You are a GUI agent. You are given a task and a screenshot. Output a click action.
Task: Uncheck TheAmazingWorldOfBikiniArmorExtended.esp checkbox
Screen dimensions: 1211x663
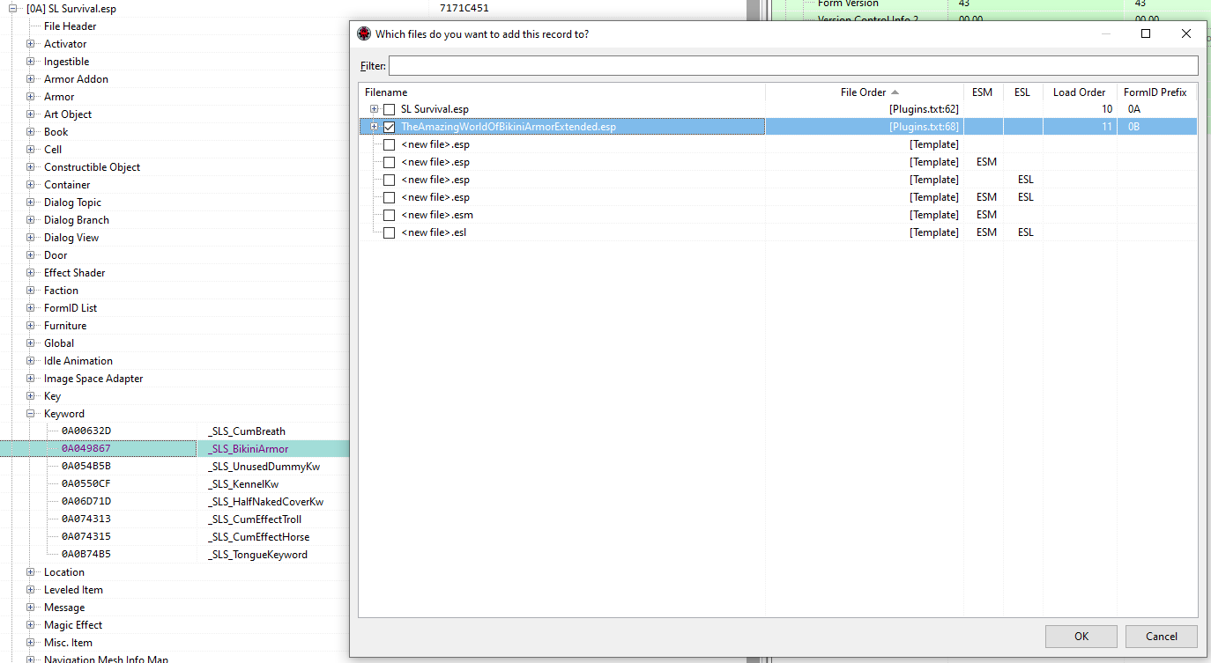(389, 127)
